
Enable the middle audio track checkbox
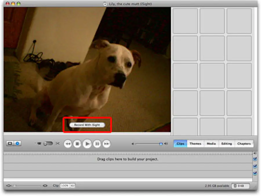pyautogui.click(x=255, y=166)
